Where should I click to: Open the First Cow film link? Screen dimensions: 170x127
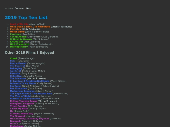[x=16, y=29]
